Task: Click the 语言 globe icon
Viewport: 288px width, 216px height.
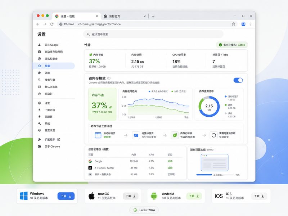Action: 39,103
